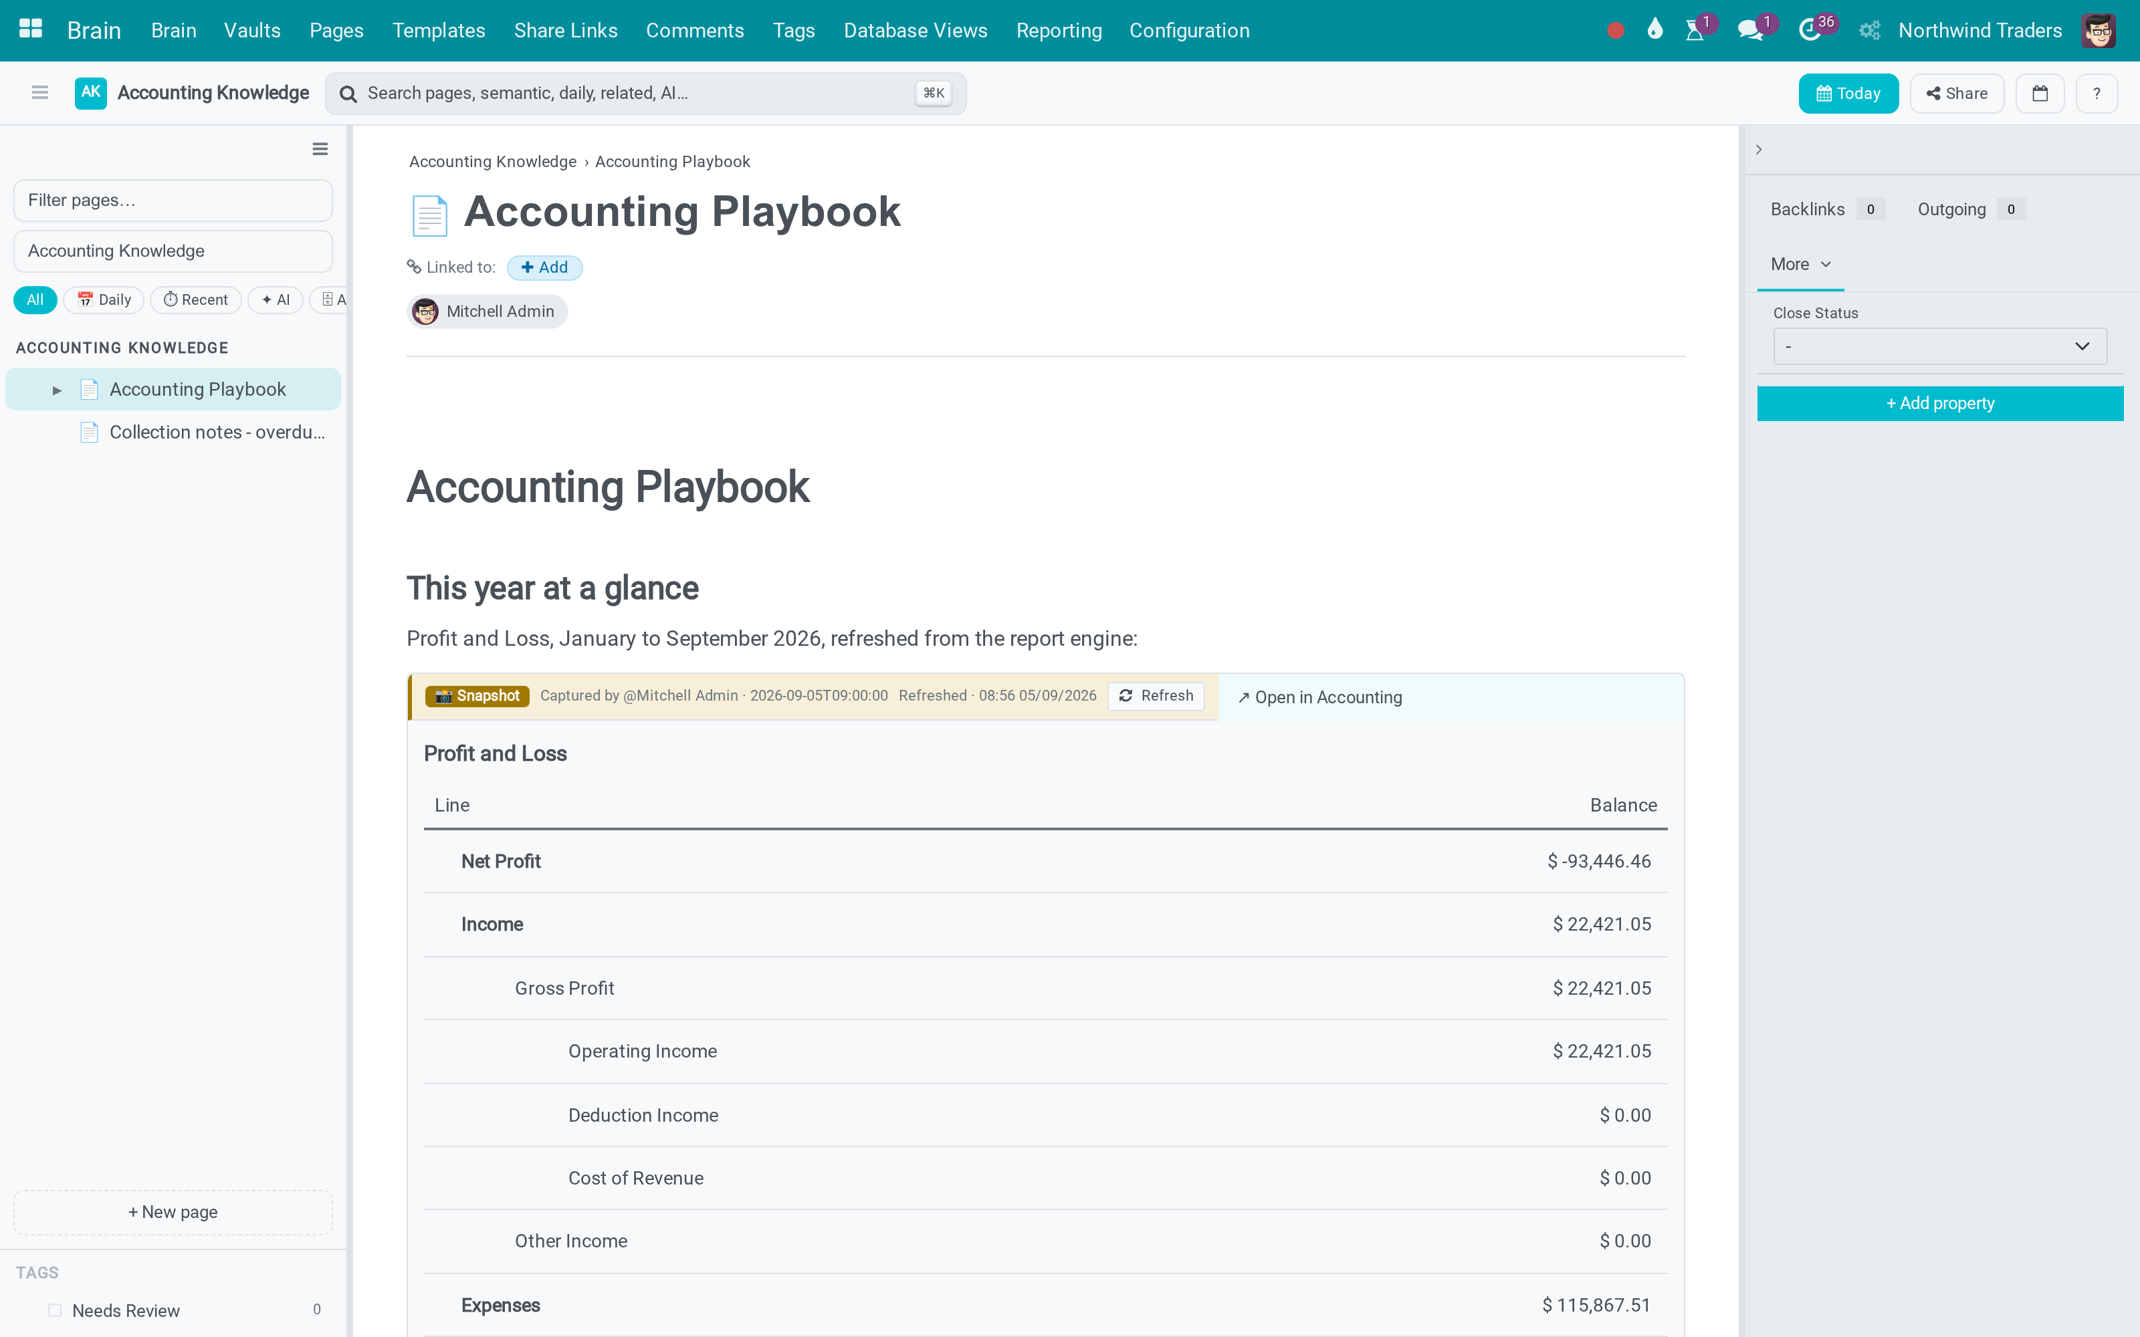This screenshot has width=2140, height=1337.
Task: Open the calendar icon button
Action: pos(2039,94)
